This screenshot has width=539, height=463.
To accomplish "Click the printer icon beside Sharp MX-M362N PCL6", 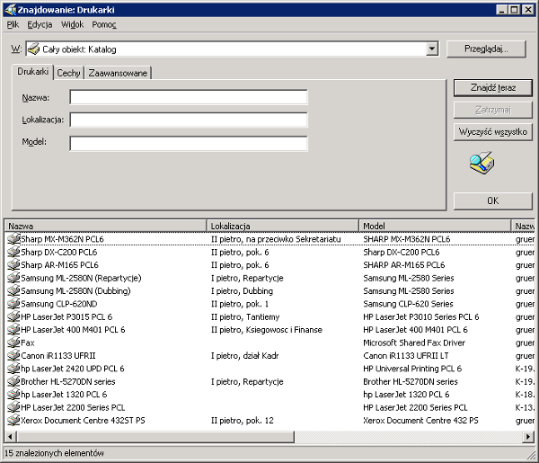I will 13,239.
